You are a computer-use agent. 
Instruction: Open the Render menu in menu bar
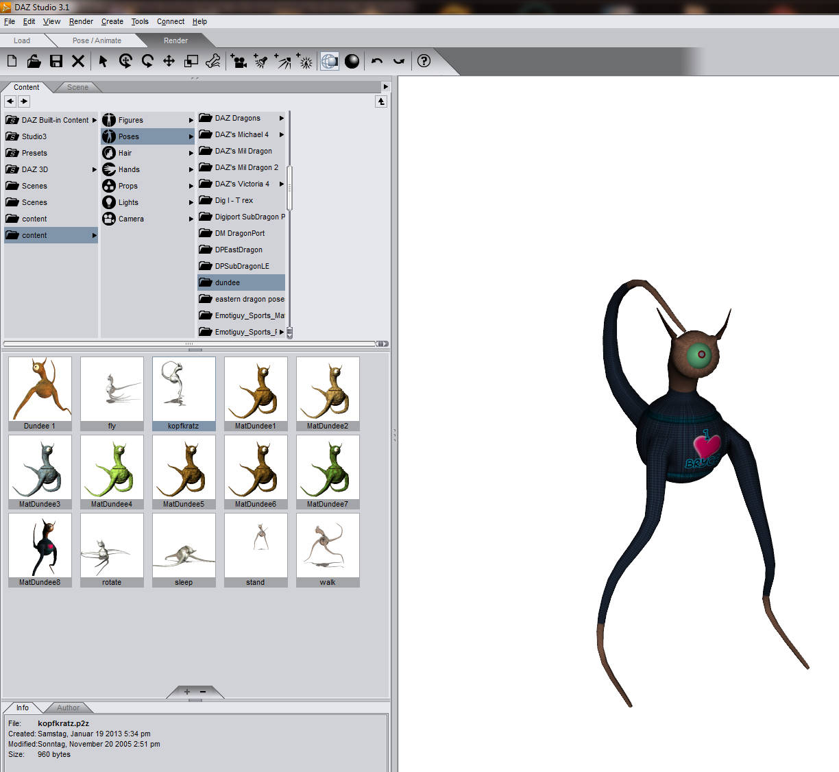[81, 21]
